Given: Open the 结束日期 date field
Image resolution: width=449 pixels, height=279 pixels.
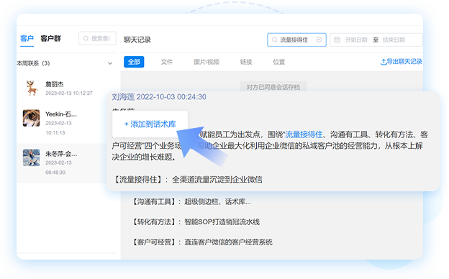Looking at the screenshot, I should click(394, 40).
